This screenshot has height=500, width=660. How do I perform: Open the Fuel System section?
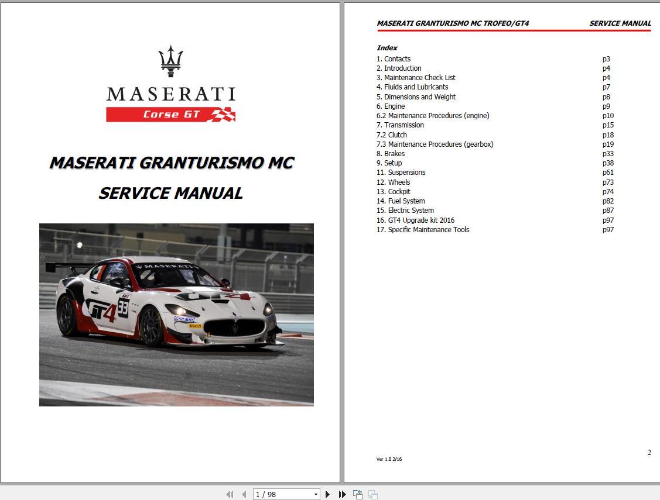click(402, 201)
